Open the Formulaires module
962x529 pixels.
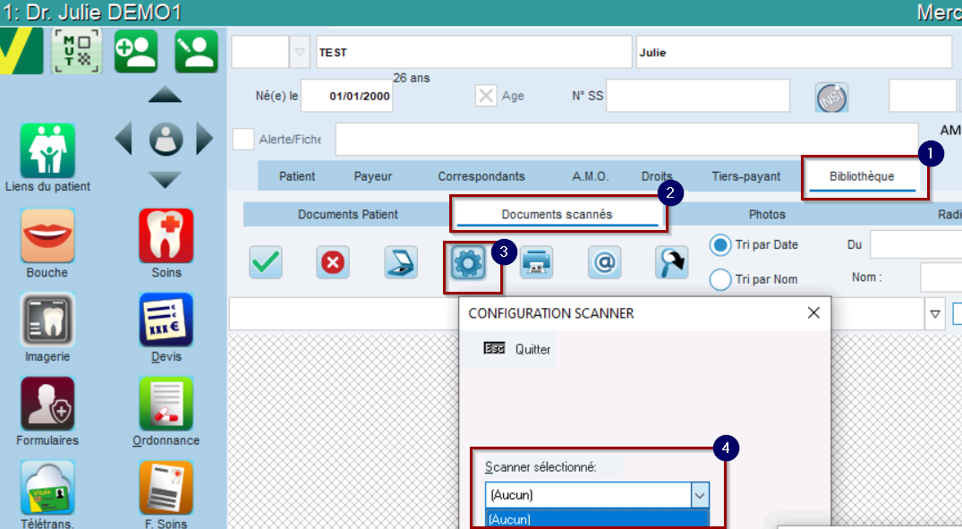coord(47,403)
